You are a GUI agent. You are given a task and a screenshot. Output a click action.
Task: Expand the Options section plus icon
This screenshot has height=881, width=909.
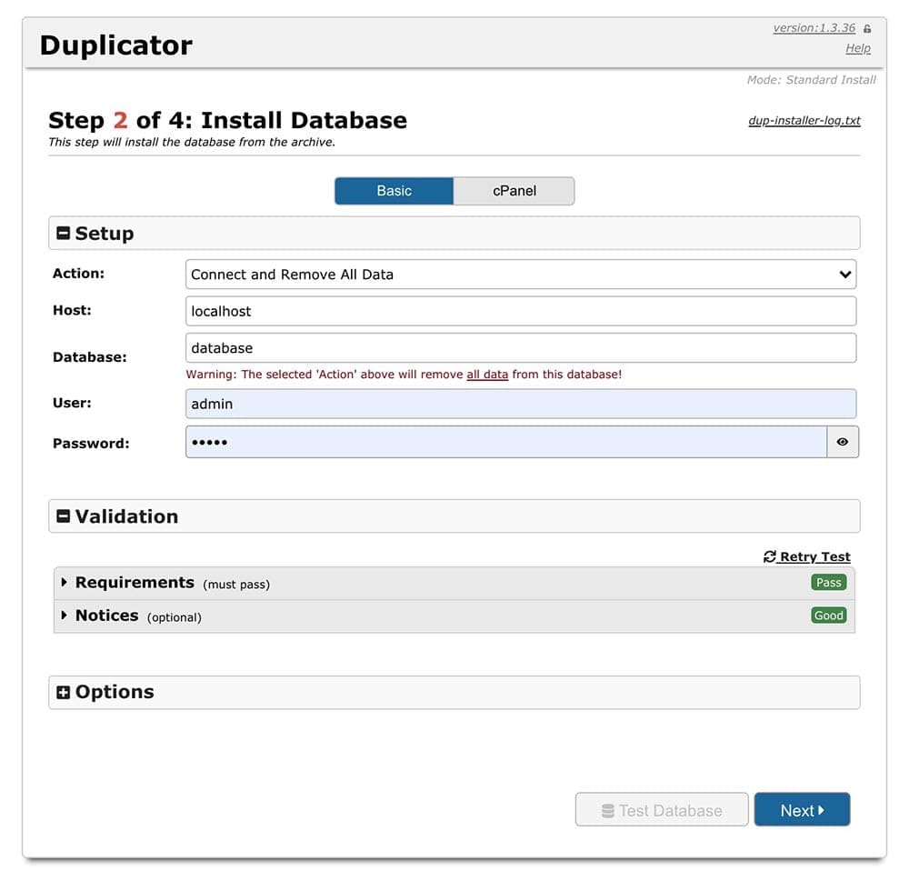pyautogui.click(x=64, y=692)
